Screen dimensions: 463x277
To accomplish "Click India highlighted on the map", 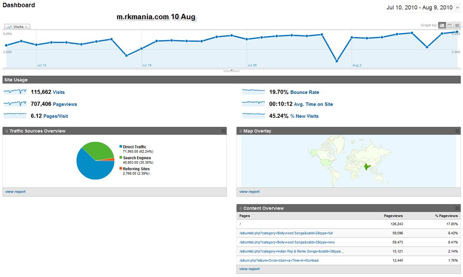I will [367, 167].
